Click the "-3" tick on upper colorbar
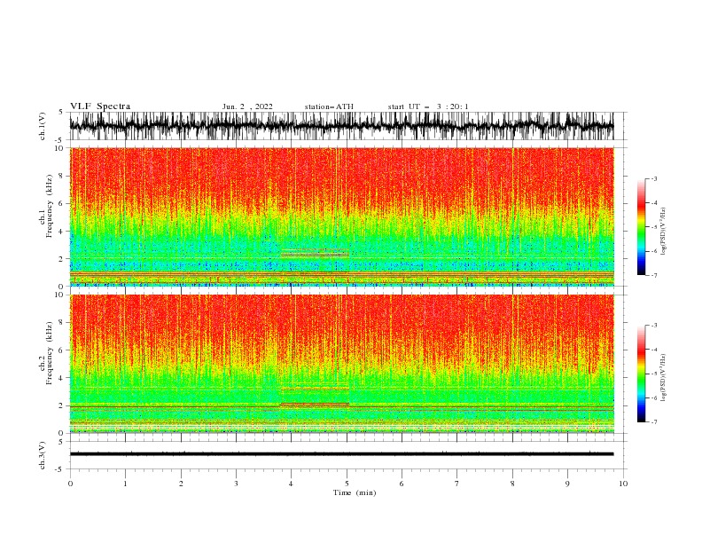702x543 pixels. [x=654, y=178]
